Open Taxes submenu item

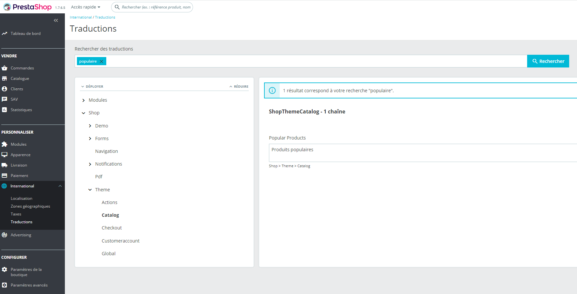click(x=16, y=214)
